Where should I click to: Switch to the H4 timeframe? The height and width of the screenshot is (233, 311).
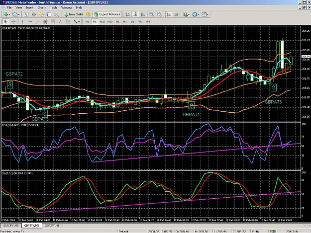(x=125, y=21)
